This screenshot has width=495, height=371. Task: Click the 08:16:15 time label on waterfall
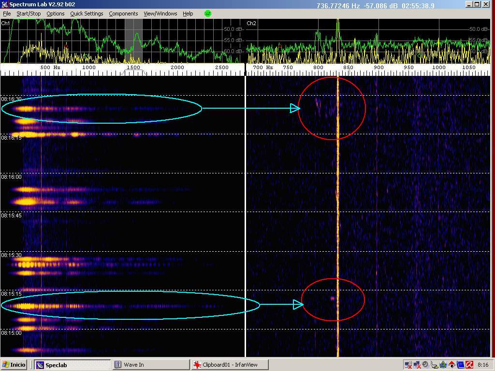11,138
